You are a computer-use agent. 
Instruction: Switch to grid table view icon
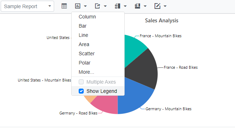click(64, 6)
